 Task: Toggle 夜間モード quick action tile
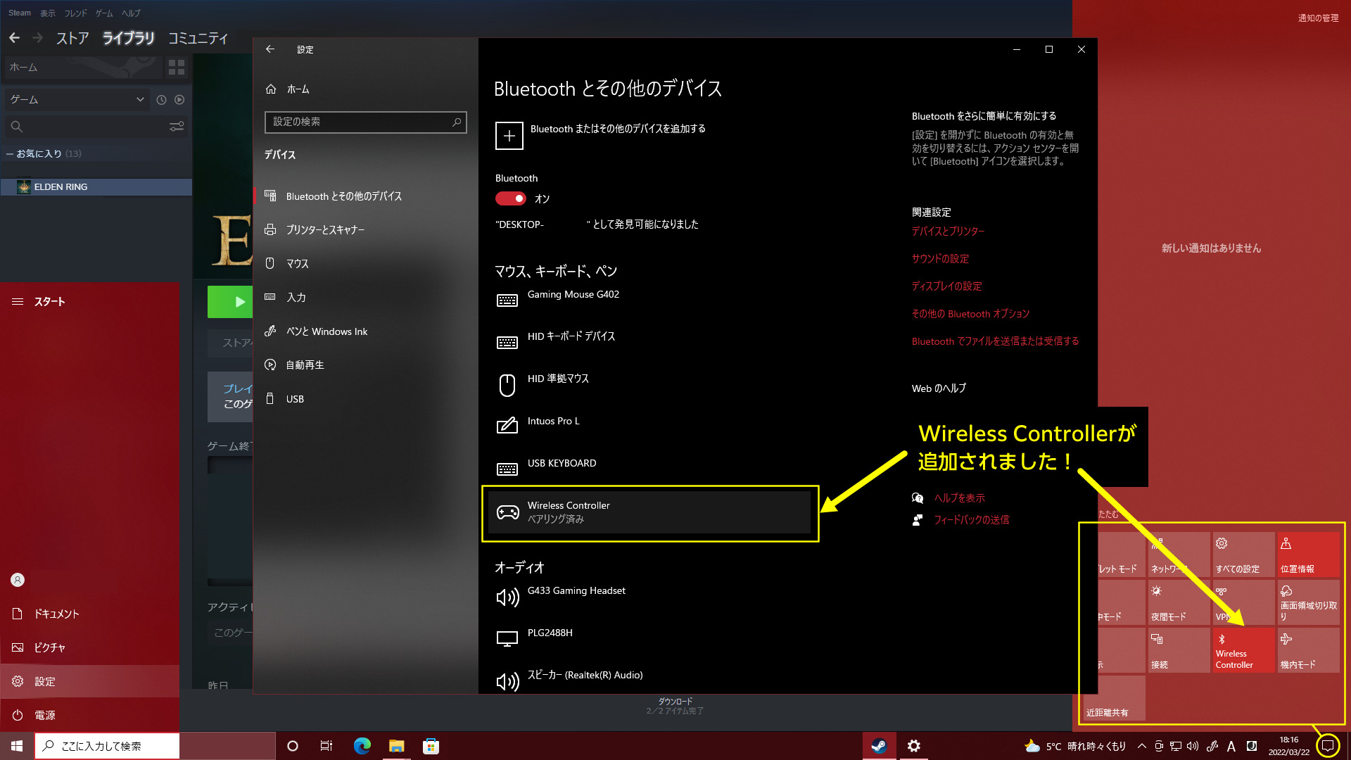[x=1179, y=602]
